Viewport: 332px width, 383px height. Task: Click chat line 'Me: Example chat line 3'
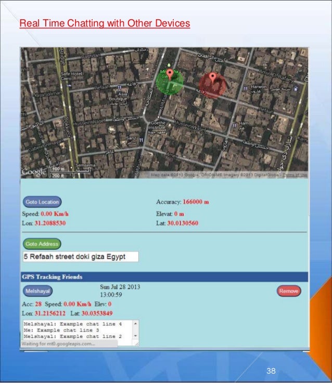tap(61, 330)
